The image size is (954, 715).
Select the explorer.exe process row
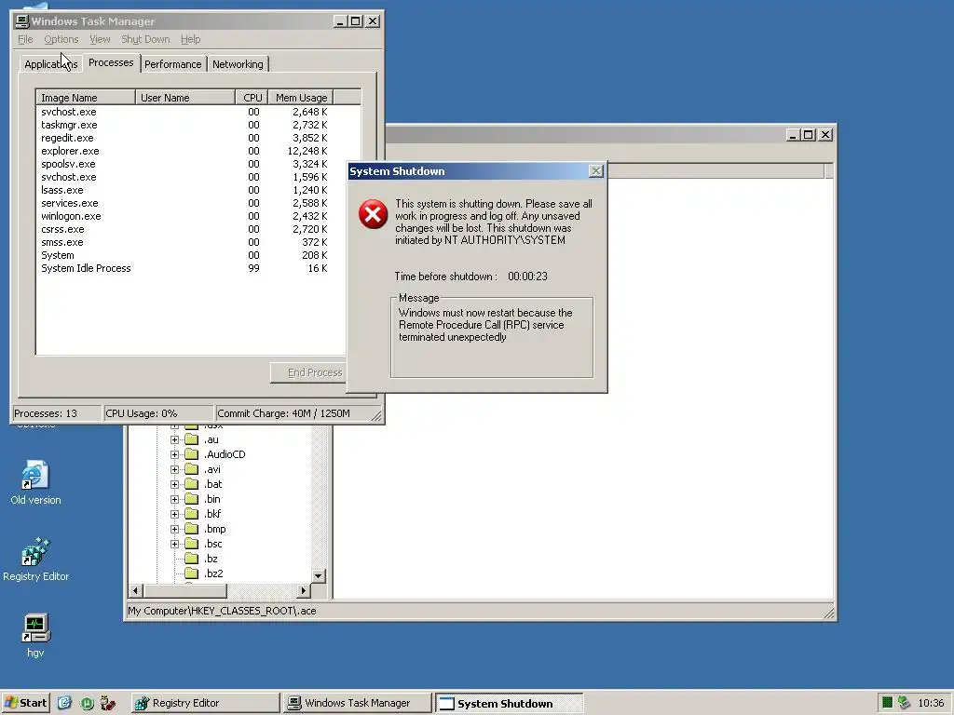pos(192,151)
